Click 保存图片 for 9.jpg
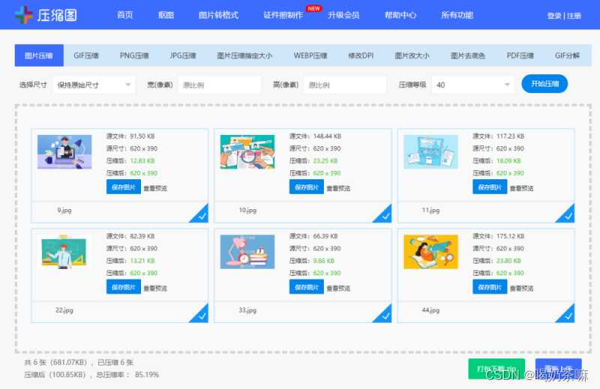The height and width of the screenshot is (389, 600). pos(124,187)
